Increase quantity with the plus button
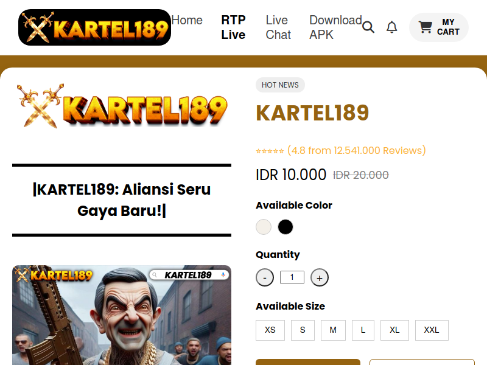Viewport: 487px width, 365px height. coord(319,277)
